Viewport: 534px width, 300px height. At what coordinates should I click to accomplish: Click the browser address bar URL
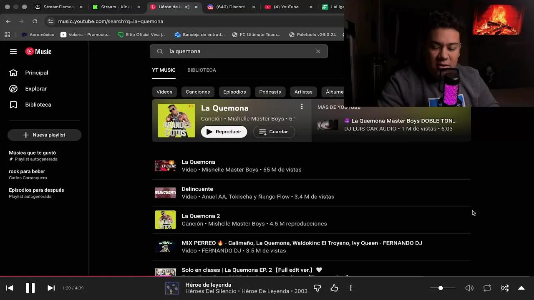coord(111,21)
